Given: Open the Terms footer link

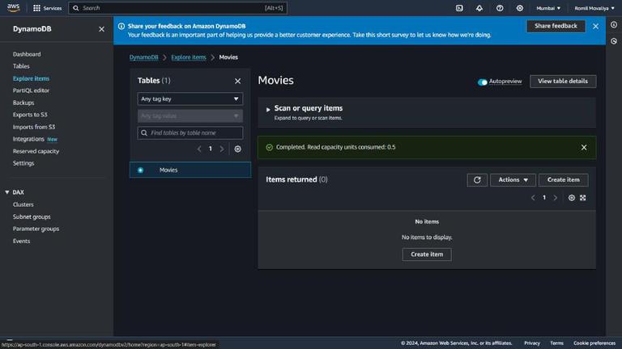Looking at the screenshot, I should (x=556, y=343).
